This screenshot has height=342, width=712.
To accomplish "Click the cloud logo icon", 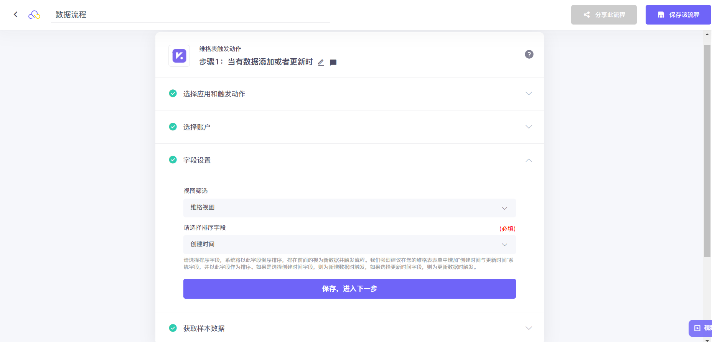I will coord(34,15).
